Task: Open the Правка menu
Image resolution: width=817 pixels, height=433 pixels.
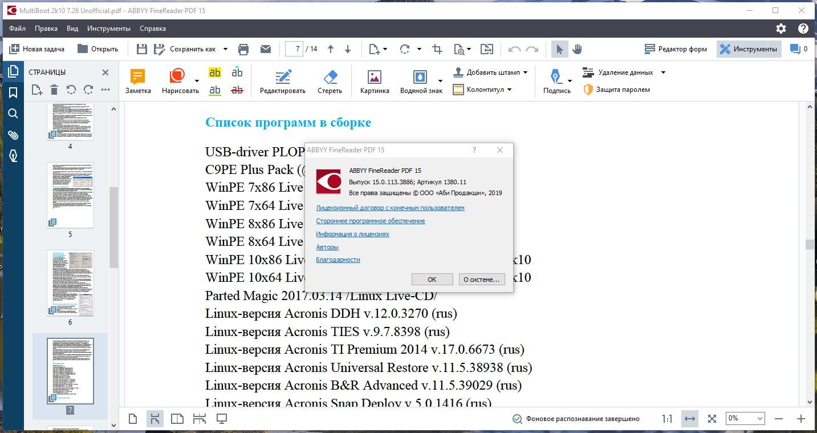Action: 46,29
